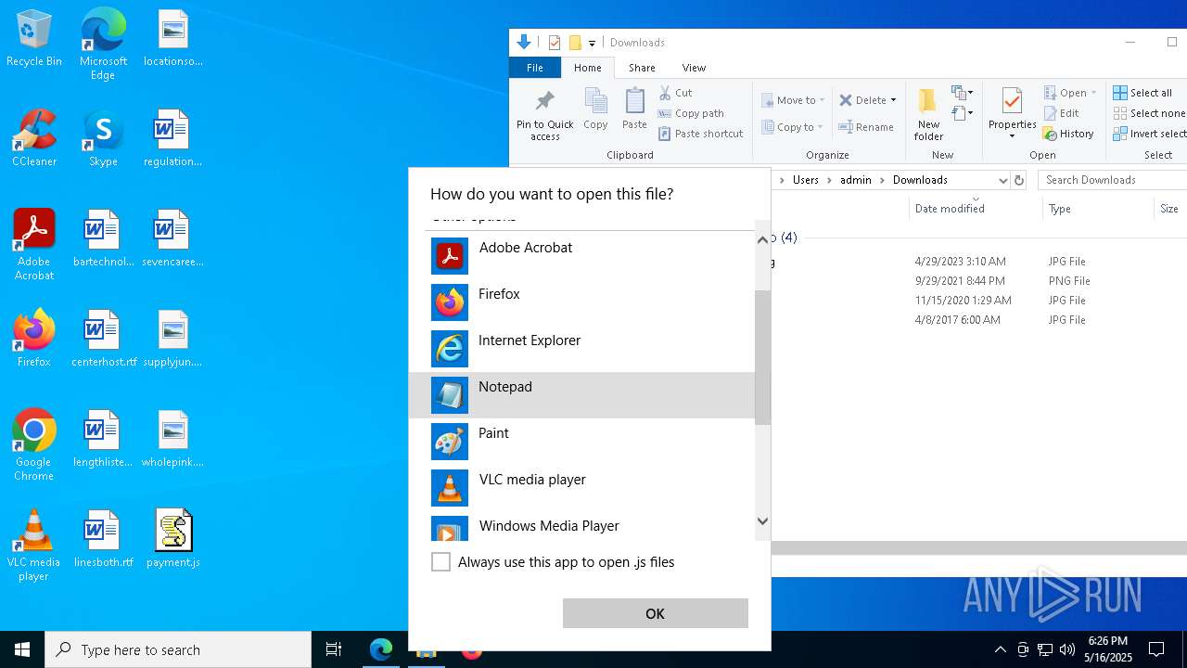Click the Properties quick access toolbar icon
This screenshot has height=668, width=1187.
click(555, 43)
